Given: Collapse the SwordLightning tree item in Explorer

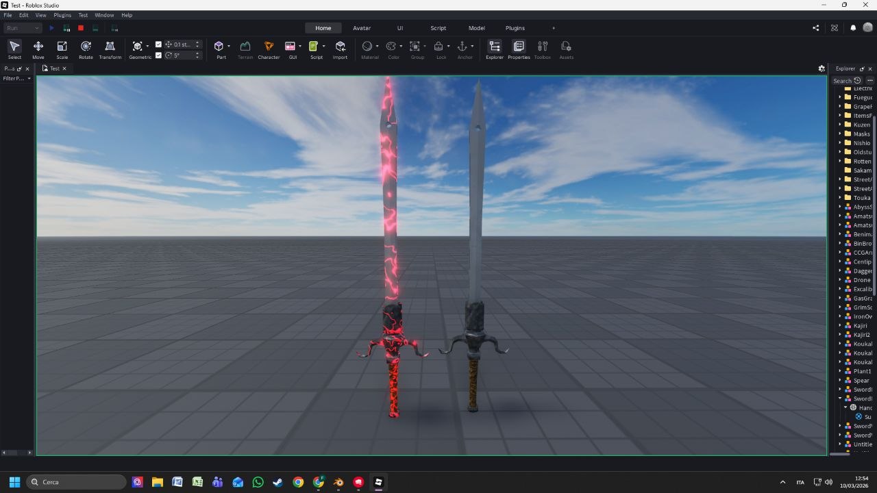Looking at the screenshot, I should coord(839,399).
